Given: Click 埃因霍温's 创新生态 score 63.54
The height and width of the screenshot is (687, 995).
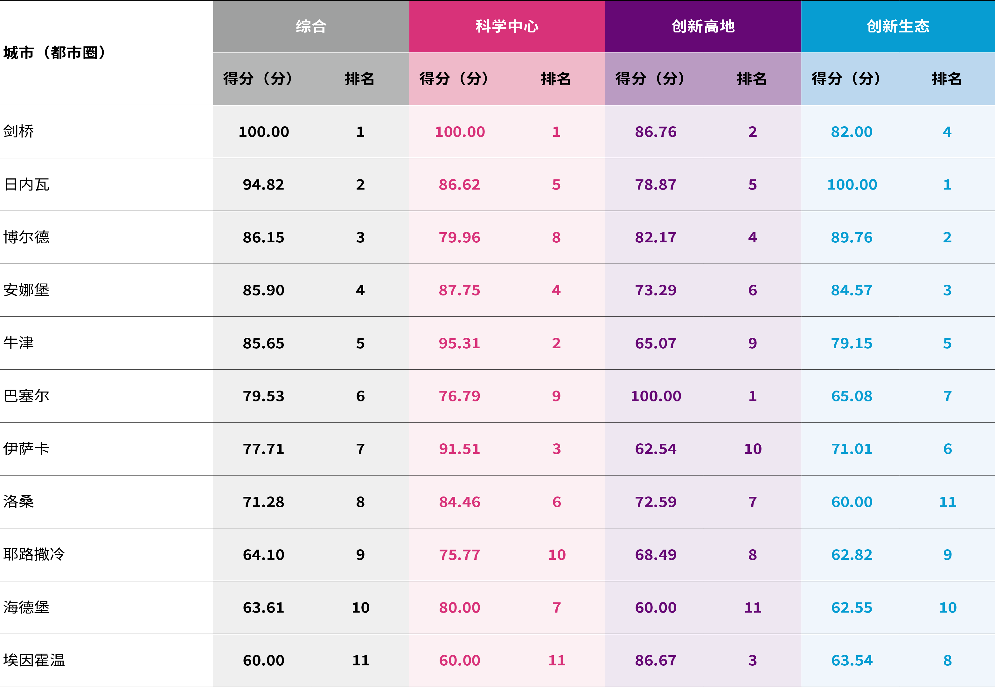Looking at the screenshot, I should (852, 661).
